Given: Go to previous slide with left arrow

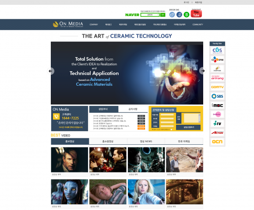Looking at the screenshot, I should (51, 71).
